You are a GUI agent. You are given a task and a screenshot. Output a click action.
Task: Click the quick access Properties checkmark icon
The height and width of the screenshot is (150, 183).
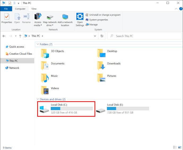click(10, 3)
